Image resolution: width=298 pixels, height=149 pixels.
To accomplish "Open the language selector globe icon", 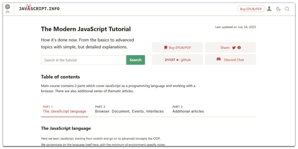I will click(x=7, y=7).
